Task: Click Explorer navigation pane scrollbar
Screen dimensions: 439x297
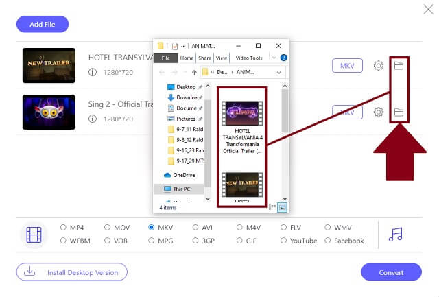Action: pyautogui.click(x=208, y=143)
